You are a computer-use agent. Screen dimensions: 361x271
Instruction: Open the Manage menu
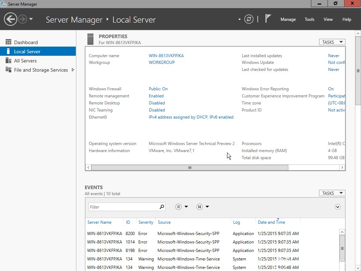click(288, 19)
